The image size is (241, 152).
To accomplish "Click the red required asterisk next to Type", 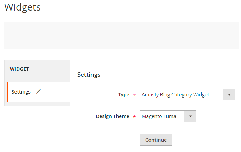I will tap(134, 95).
